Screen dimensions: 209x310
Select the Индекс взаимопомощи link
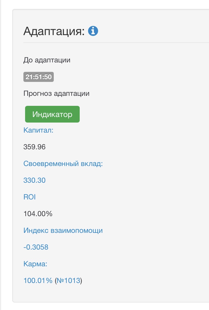pos(63,231)
